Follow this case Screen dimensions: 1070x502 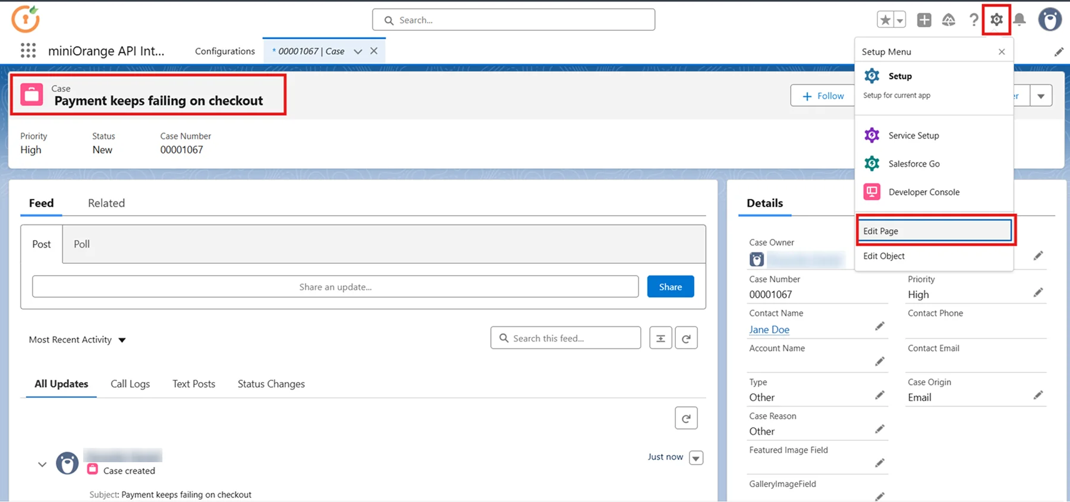tap(822, 96)
